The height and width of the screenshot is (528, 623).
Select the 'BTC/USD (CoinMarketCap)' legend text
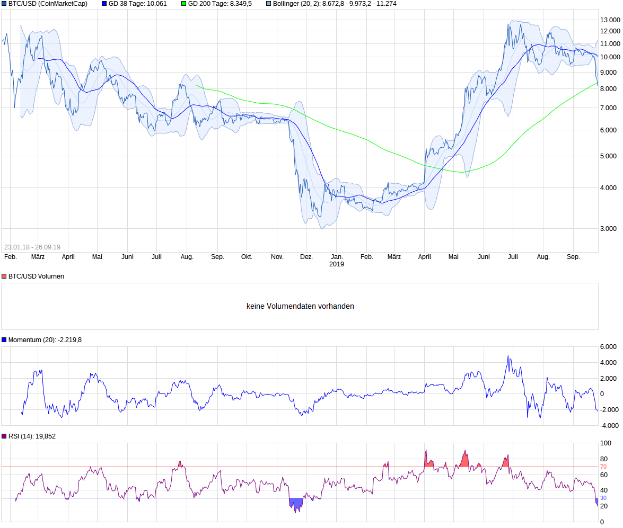tap(48, 4)
